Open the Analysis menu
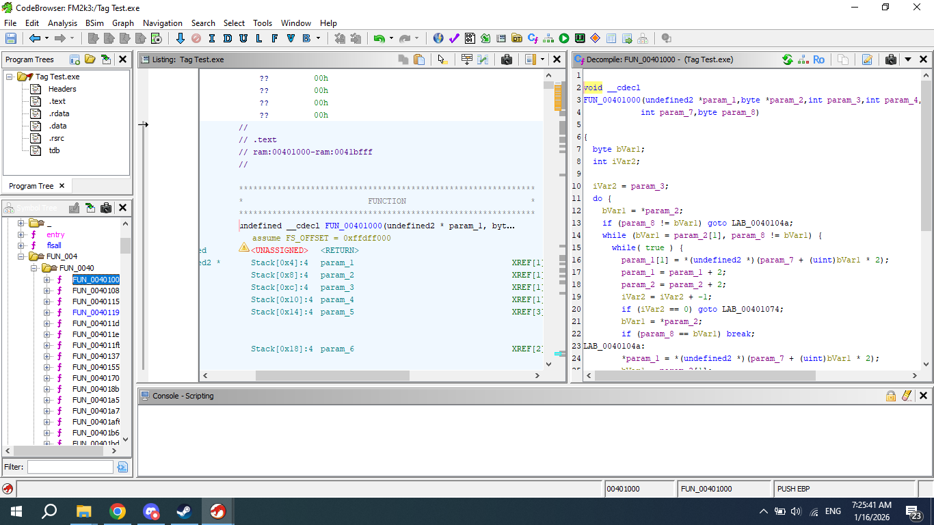 tap(62, 23)
